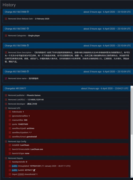Open Changelist #8129977 link
Viewport: 133px width, 180px height.
[15, 88]
